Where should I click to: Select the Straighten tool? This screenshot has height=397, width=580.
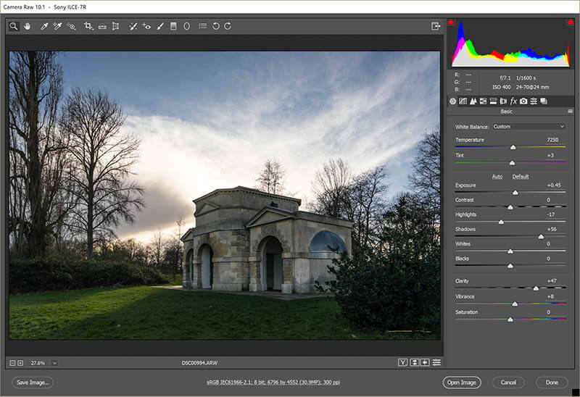click(102, 26)
